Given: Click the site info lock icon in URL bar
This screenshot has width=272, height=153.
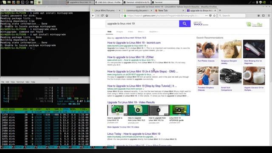Looking at the screenshot, I should tap(125, 16).
